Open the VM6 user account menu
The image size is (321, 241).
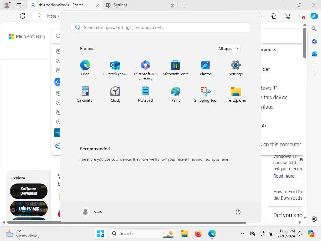click(x=92, y=212)
